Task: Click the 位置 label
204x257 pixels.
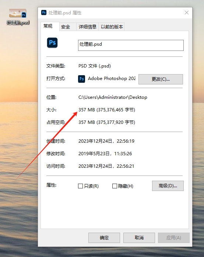Action: click(x=51, y=97)
